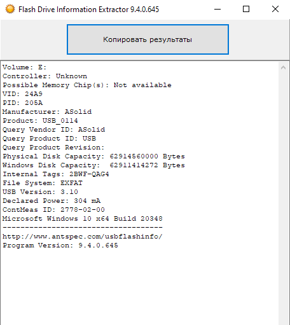Maximize the Flash Drive Information Extractor window
The height and width of the screenshot is (325, 290).
246,9
